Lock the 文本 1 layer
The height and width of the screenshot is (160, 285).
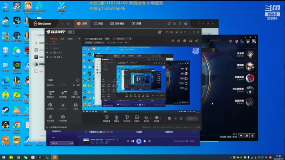(x=51, y=53)
